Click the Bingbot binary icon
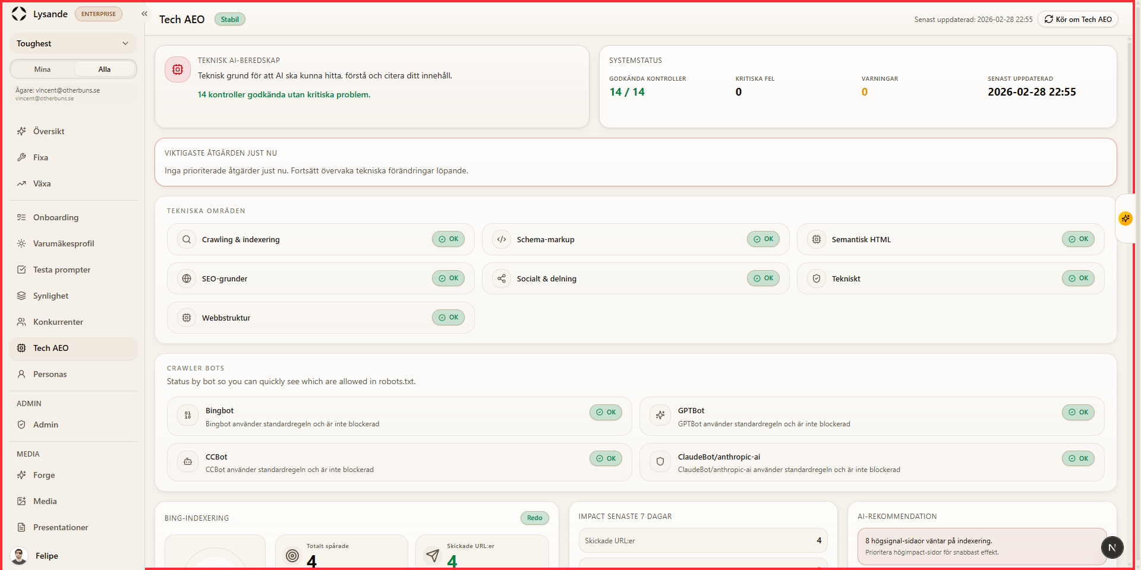Image resolution: width=1141 pixels, height=570 pixels. [188, 416]
